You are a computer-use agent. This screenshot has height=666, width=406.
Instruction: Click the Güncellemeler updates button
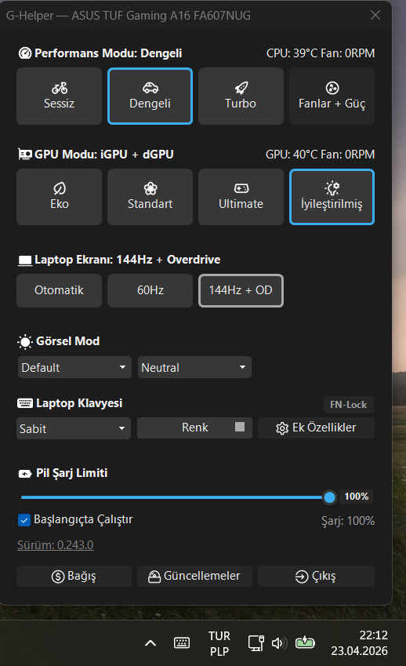pyautogui.click(x=194, y=576)
